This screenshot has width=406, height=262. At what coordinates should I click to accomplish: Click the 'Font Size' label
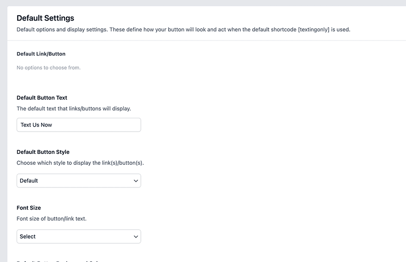point(29,208)
